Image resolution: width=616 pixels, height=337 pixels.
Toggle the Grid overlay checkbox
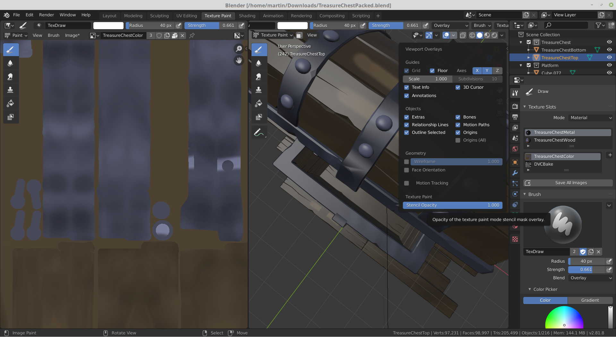coord(406,71)
